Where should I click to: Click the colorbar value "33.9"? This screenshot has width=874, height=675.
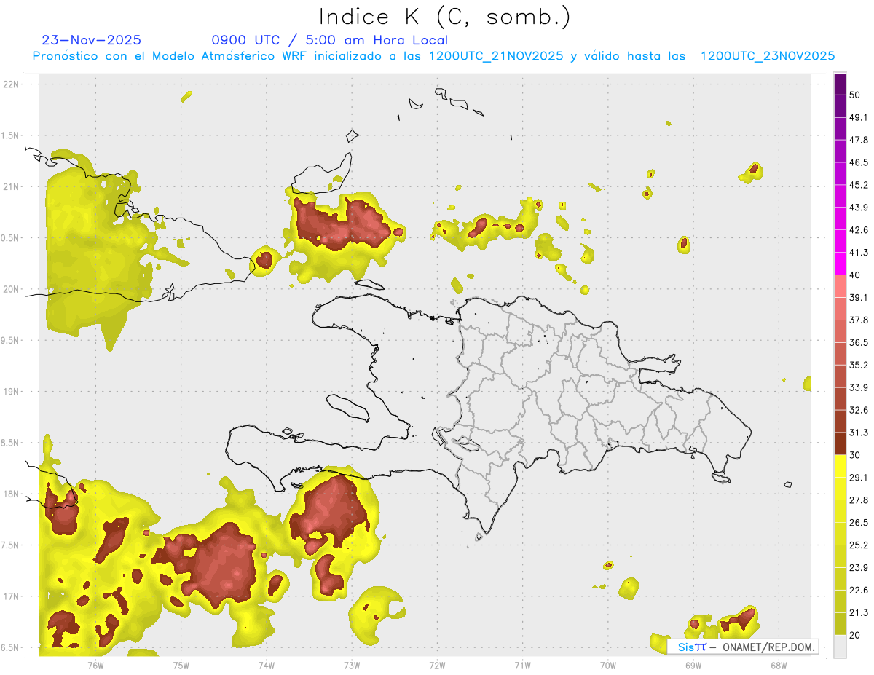(x=859, y=387)
